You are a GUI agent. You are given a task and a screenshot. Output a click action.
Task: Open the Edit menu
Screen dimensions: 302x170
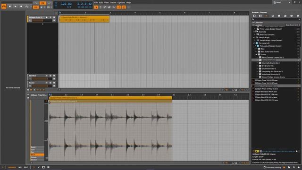pyautogui.click(x=101, y=3)
